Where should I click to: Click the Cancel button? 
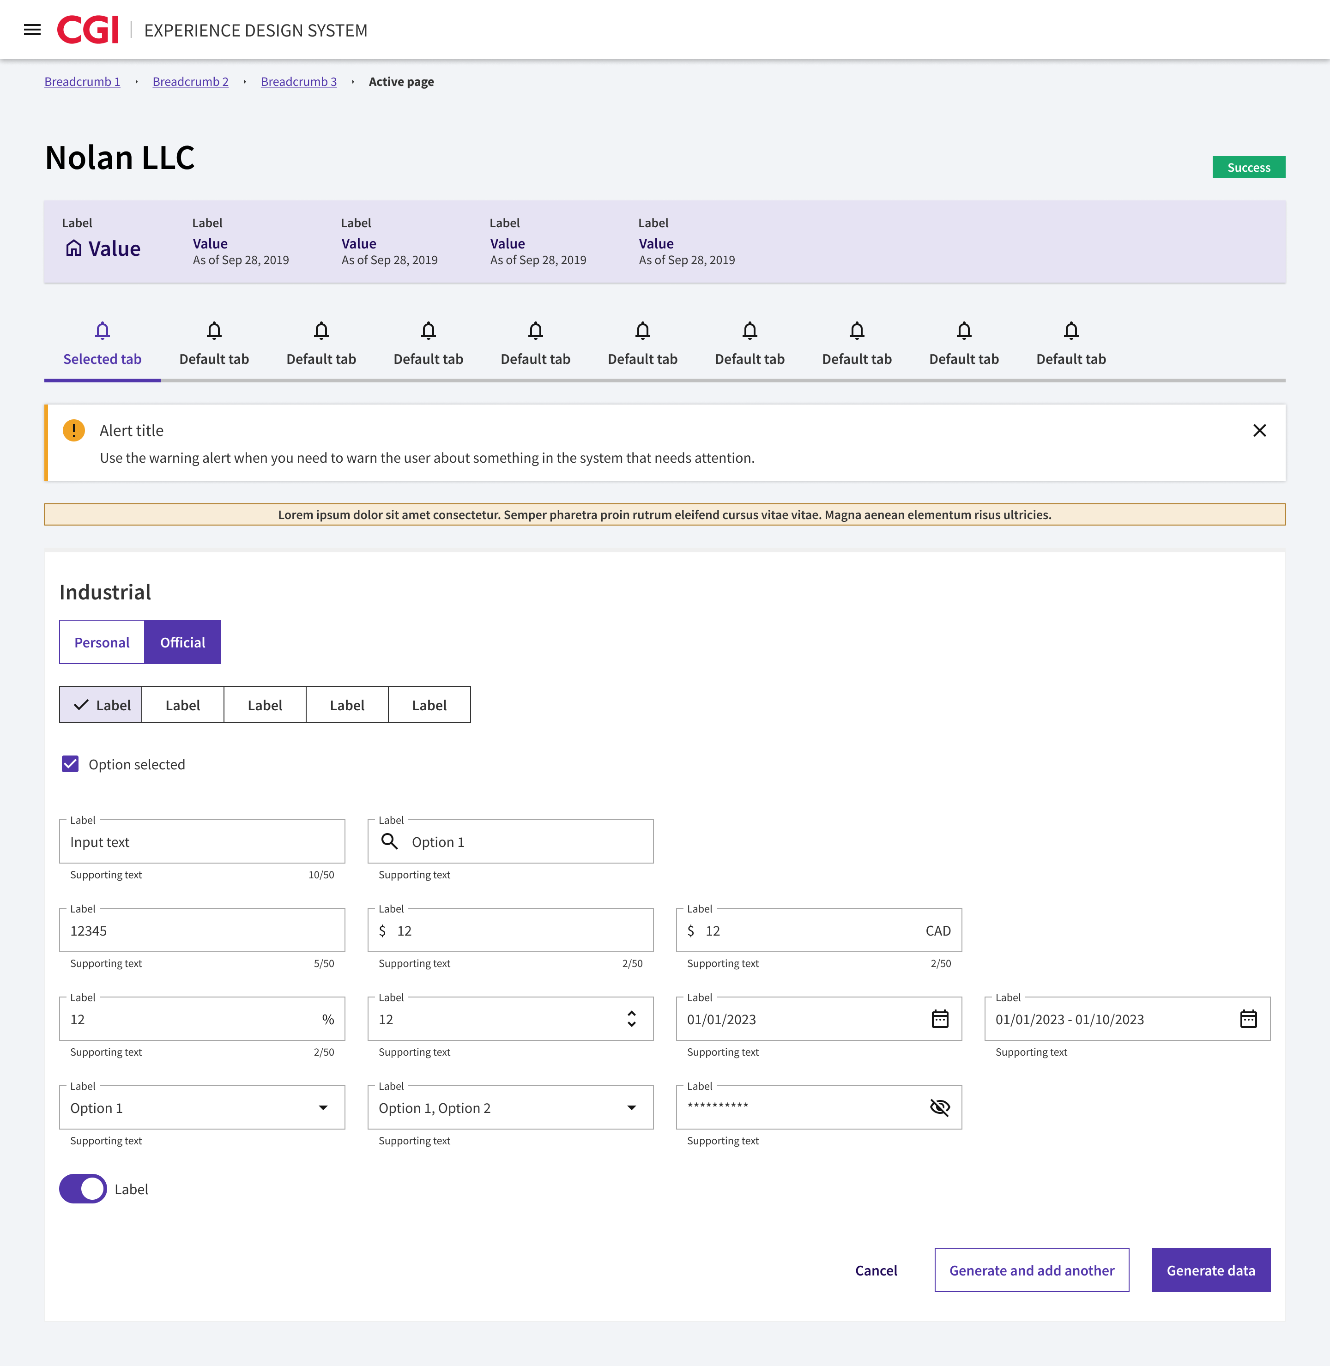coord(876,1270)
